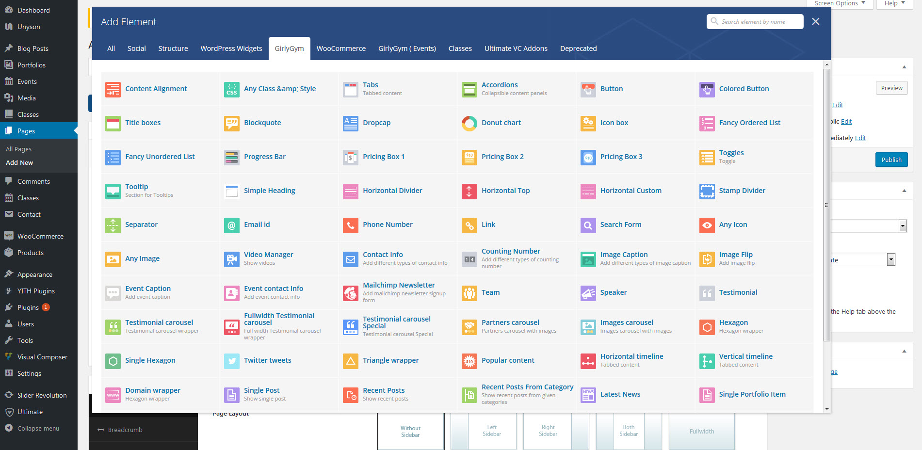Add the Testimonial carousel Special element
922x450 pixels.
[398, 327]
